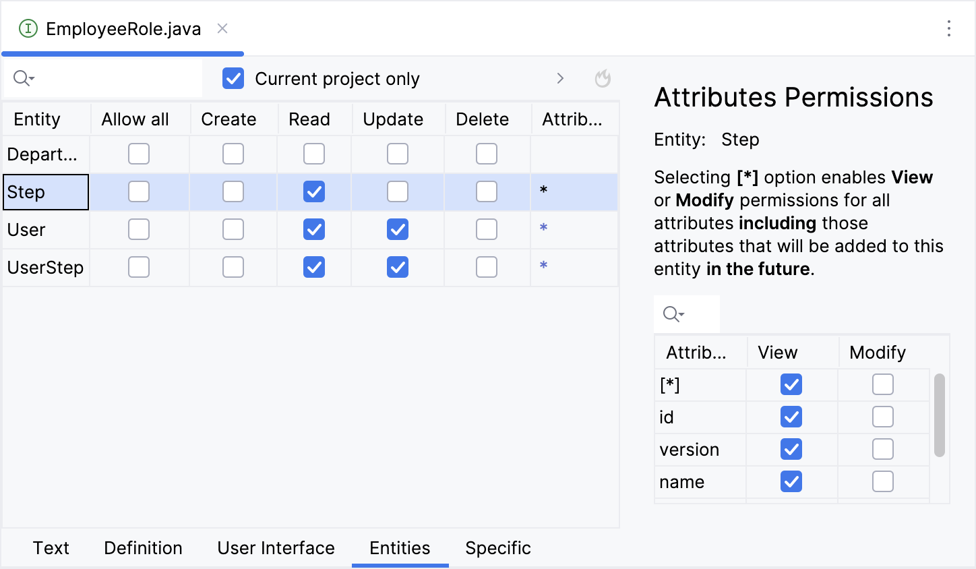976x569 pixels.
Task: Enable Allow all for Department entity row
Action: (x=139, y=154)
